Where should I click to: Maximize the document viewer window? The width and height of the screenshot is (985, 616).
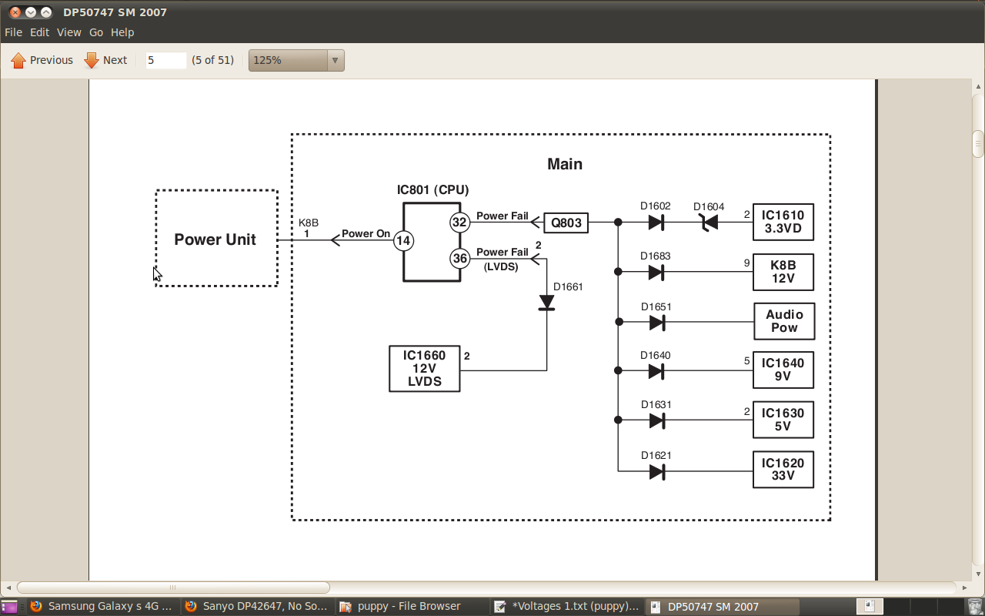[46, 12]
